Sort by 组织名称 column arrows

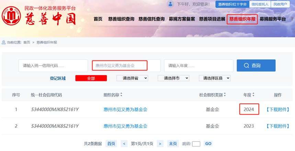pyautogui.click(x=121, y=95)
